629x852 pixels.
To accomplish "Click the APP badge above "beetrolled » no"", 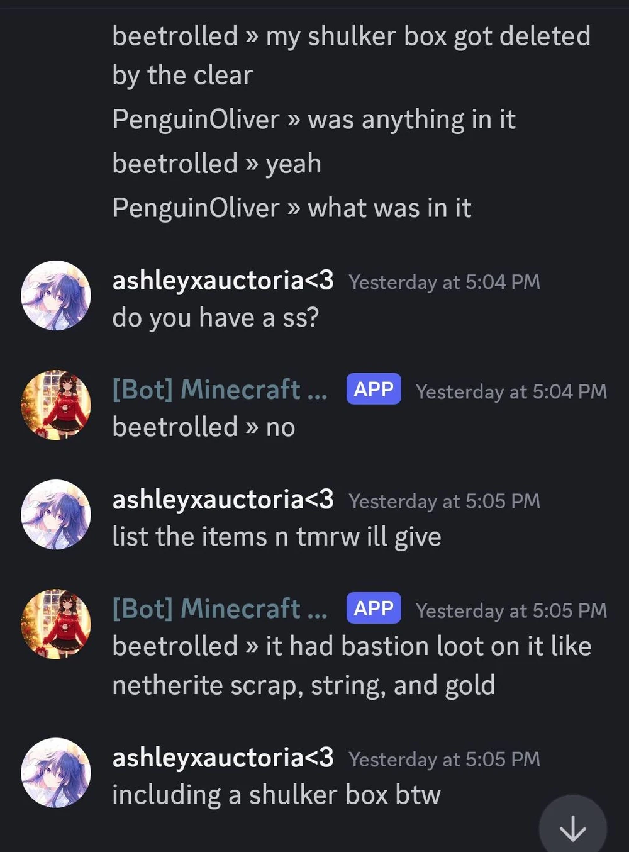I will pos(373,390).
